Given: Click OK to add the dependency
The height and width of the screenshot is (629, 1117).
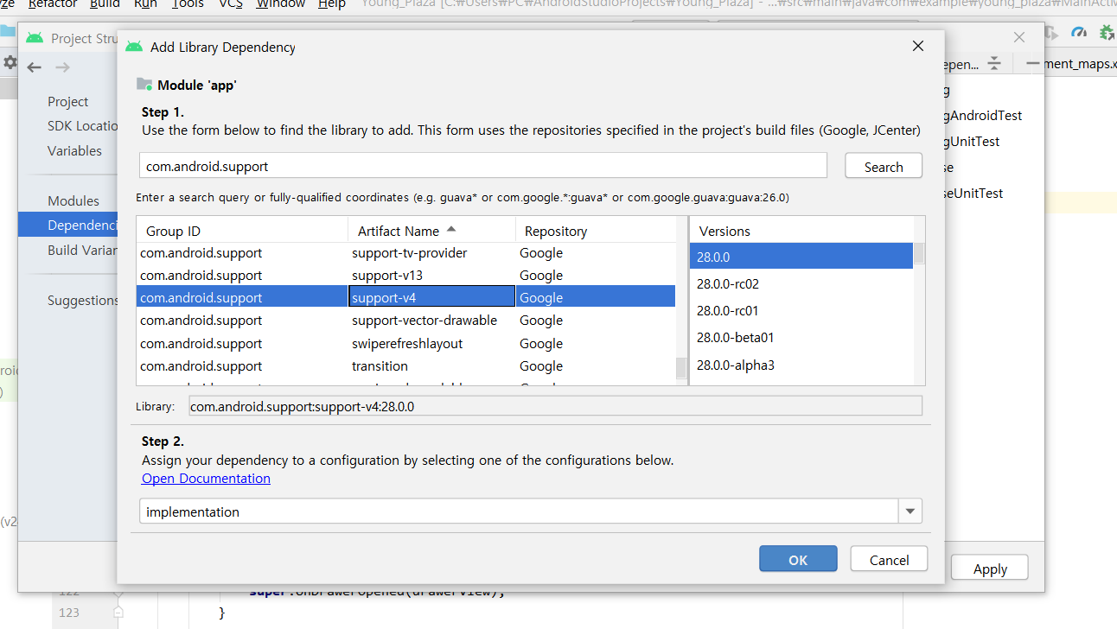Looking at the screenshot, I should pos(798,559).
